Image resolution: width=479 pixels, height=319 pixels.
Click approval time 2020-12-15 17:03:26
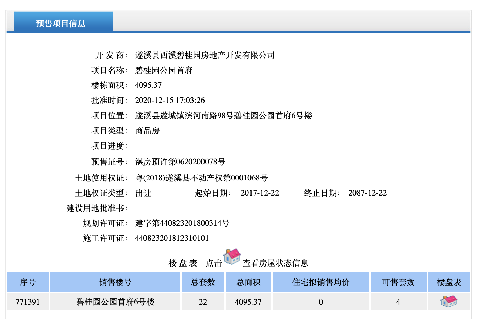(170, 100)
